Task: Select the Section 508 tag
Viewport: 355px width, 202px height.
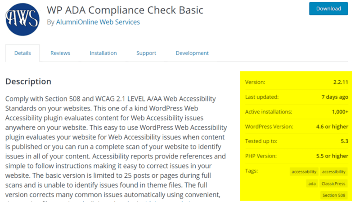Action: click(x=334, y=195)
